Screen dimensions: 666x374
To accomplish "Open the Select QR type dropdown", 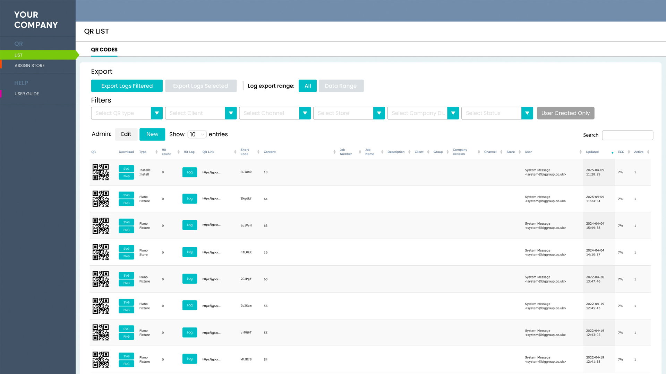I will [x=127, y=113].
